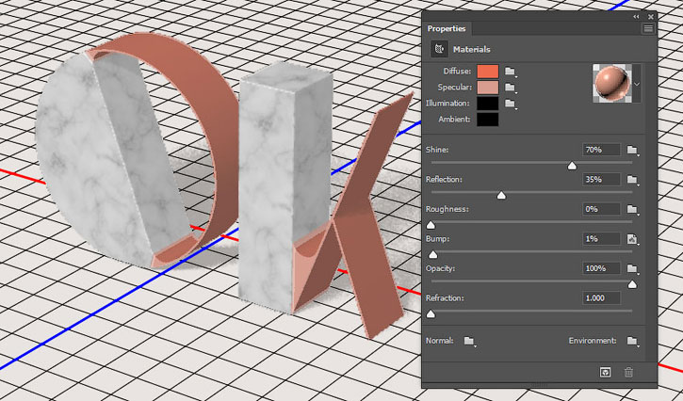The height and width of the screenshot is (401, 683).
Task: Click the Reflection value field 35%
Action: 601,180
